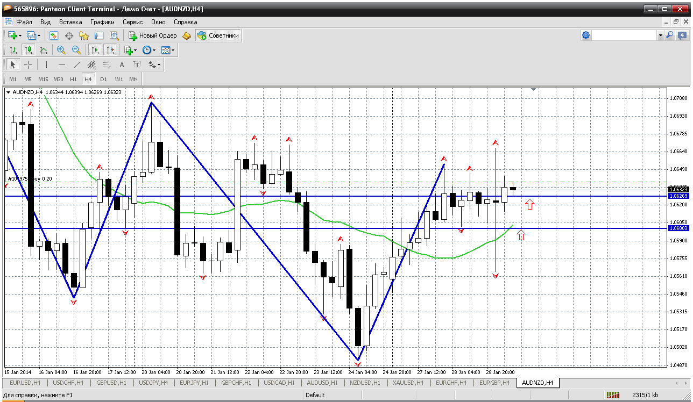Click the Новый Ордер button
693x402 pixels.
[153, 35]
